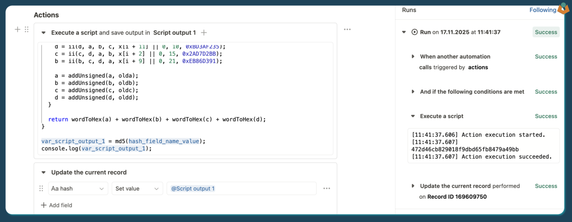Click the play icon beside Run timestamp
The image size is (572, 222).
click(414, 32)
